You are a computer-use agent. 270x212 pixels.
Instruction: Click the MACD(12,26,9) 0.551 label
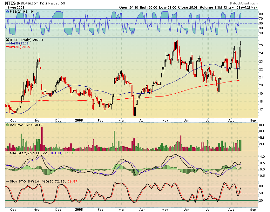point(30,153)
